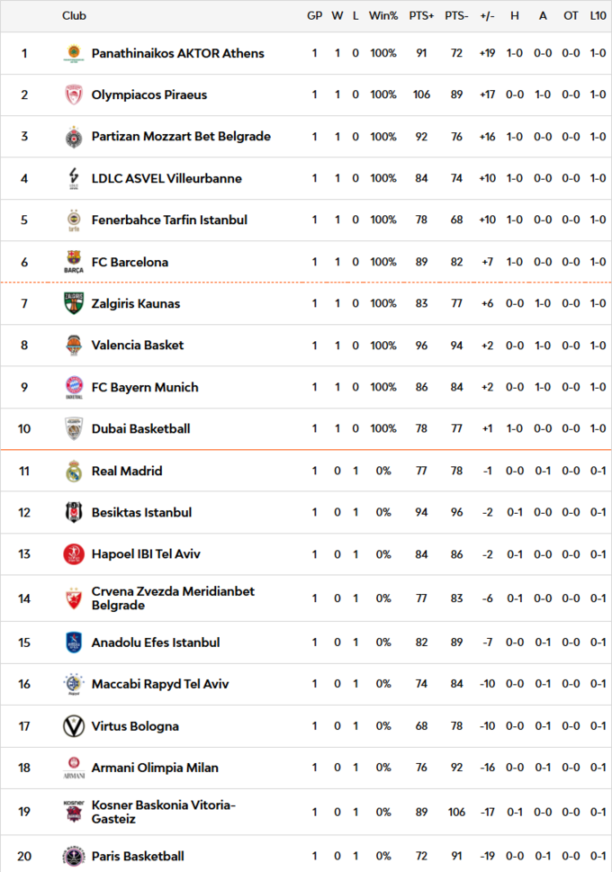Click the Anadolu Efes Istanbul blue logo
This screenshot has width=612, height=872.
point(74,643)
